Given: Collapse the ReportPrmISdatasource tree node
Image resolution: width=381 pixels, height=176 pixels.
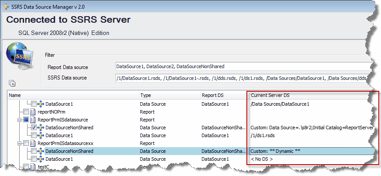Looking at the screenshot, I should pos(19,120).
